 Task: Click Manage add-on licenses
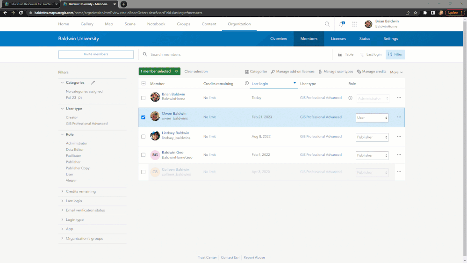(293, 72)
